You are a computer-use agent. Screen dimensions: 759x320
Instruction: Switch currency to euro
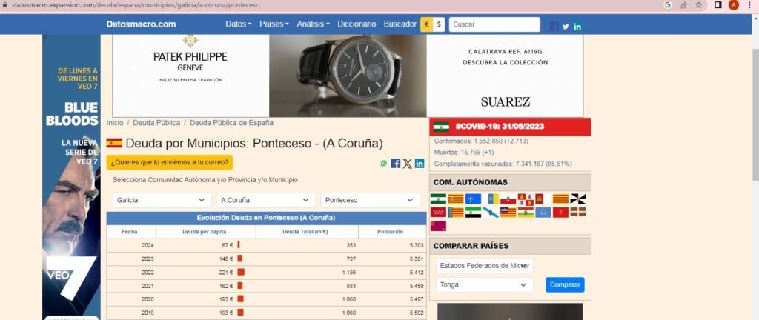426,24
